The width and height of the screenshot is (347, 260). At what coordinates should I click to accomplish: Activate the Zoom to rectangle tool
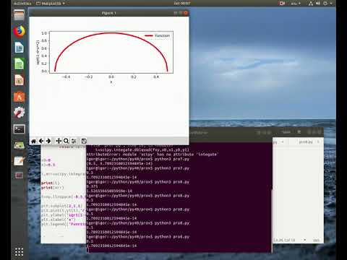pyautogui.click(x=66, y=141)
